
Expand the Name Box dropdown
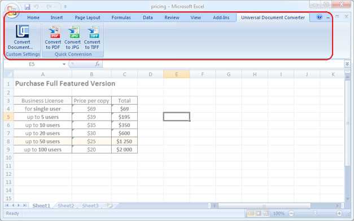click(64, 64)
